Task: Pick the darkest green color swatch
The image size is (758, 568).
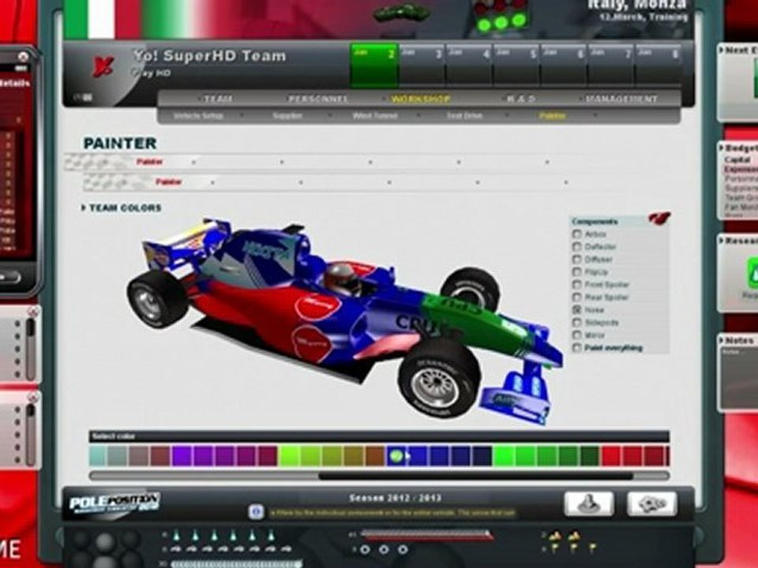Action: pos(589,457)
